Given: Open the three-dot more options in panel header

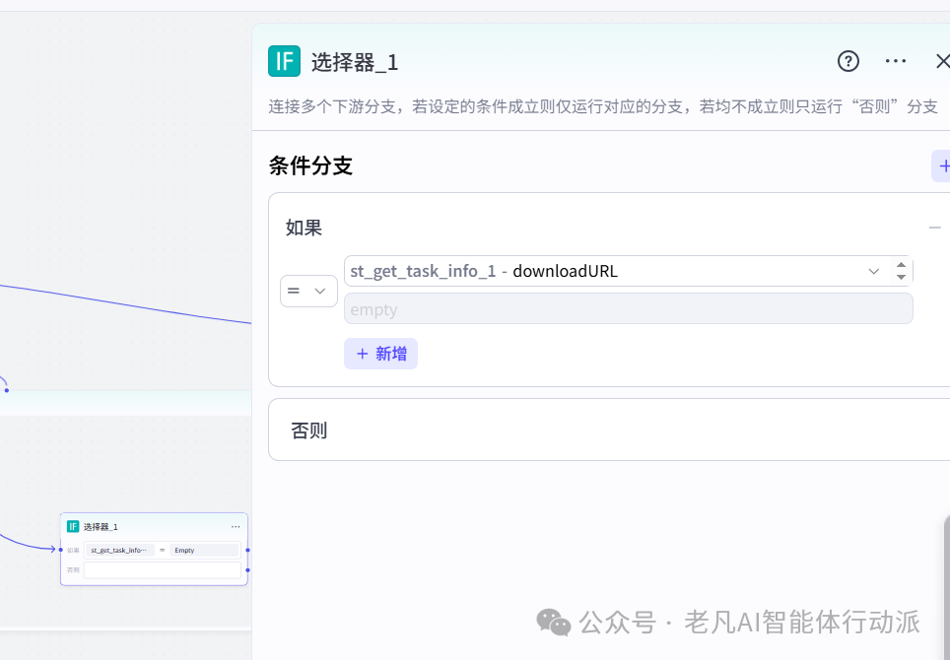Looking at the screenshot, I should click(896, 61).
